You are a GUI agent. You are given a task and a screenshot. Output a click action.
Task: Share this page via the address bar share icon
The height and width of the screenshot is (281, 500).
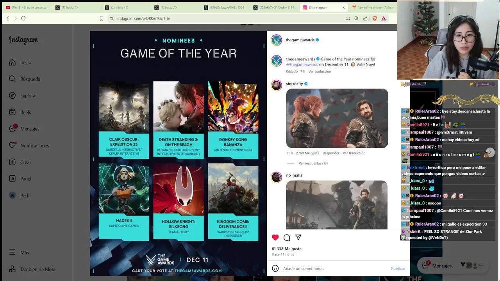click(365, 18)
